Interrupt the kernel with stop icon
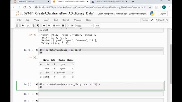This screenshot has width=182, height=102. [x=63, y=25]
